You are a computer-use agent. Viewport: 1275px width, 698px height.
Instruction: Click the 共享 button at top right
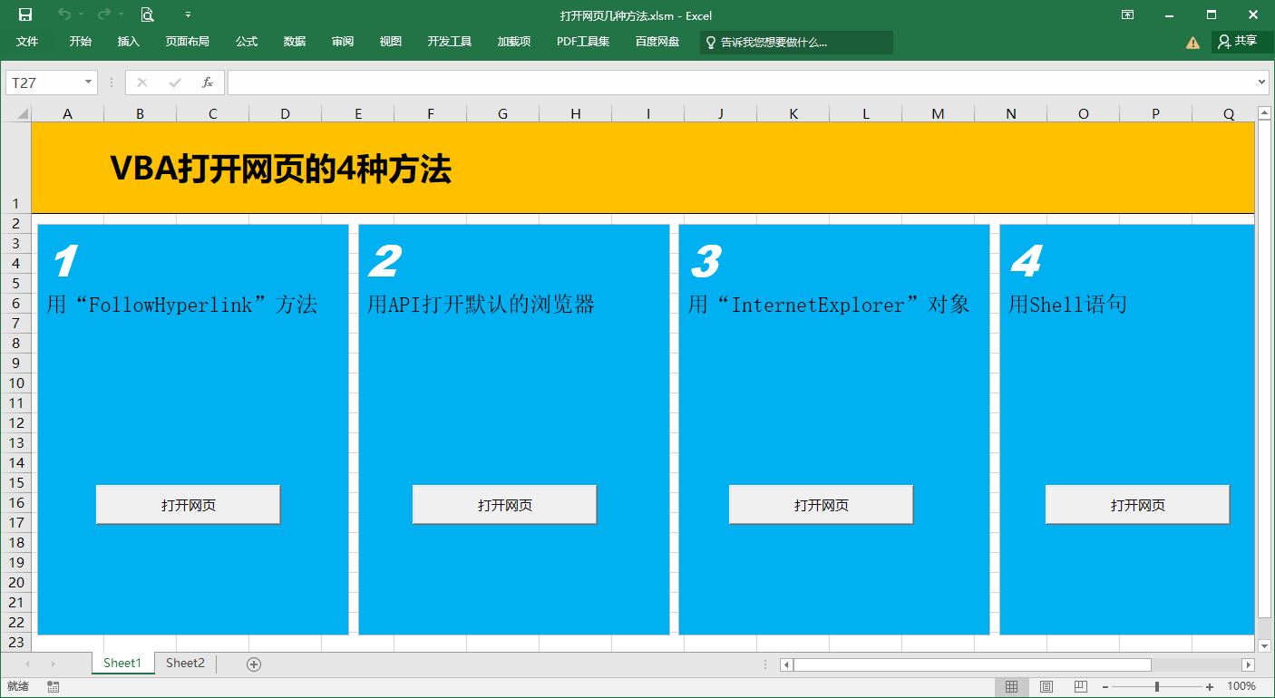coord(1241,41)
